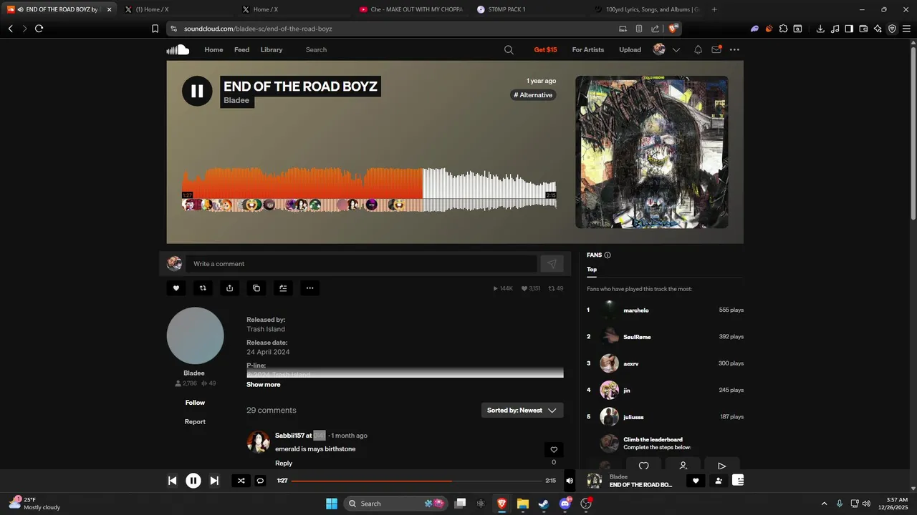Open the Windows Start menu
The image size is (917, 515).
click(332, 504)
